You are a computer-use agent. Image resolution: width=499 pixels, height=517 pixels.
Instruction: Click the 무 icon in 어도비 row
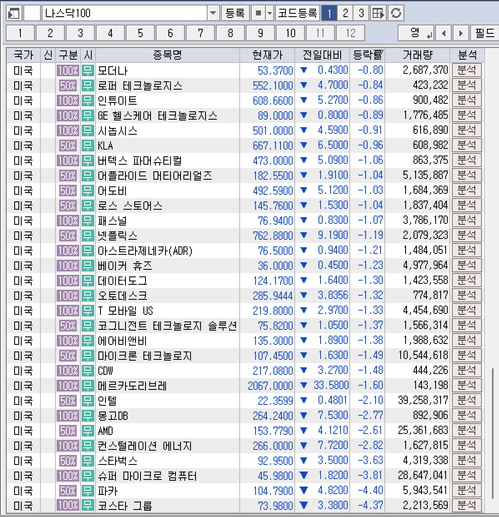pos(88,191)
